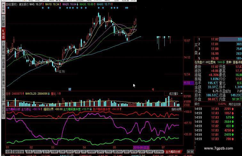Viewport: 242px width, 156px height.
Task: Click the 日线(复权) period label
Action: pos(12,4)
